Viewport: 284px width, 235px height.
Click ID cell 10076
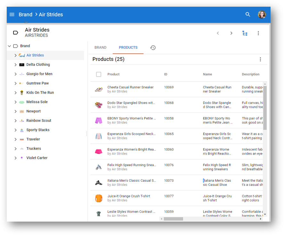click(x=169, y=165)
